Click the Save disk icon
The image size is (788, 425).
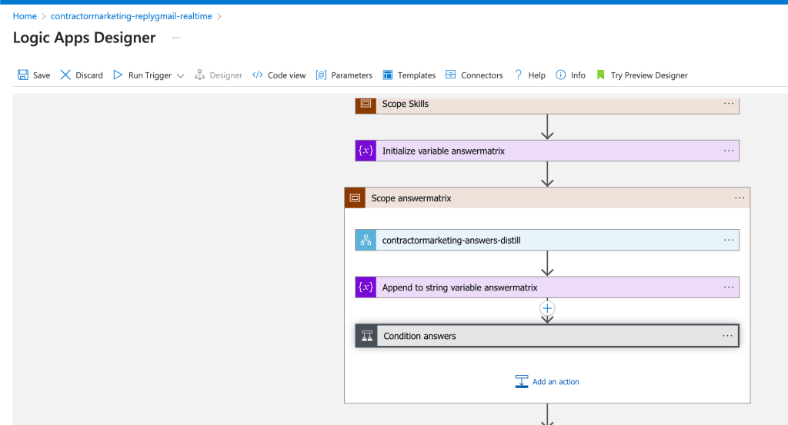coord(23,75)
